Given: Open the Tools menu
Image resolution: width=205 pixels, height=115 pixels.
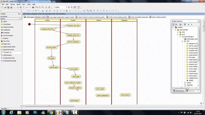Looking at the screenshot, I should pos(29,4).
